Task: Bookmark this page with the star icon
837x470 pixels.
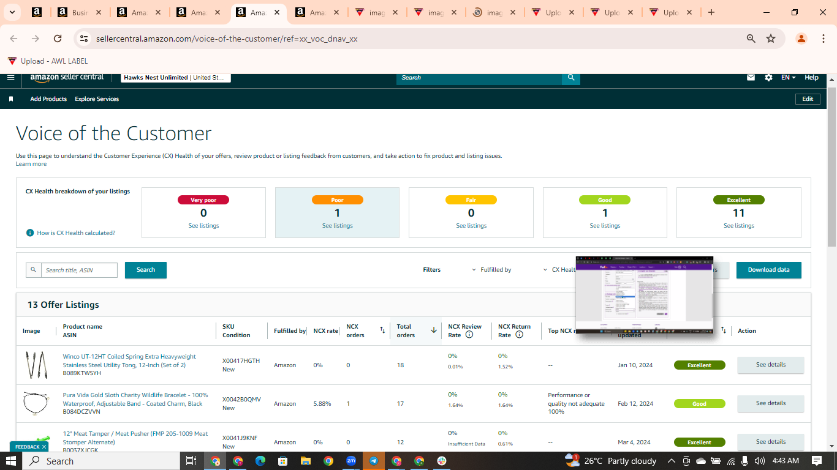Action: point(771,39)
